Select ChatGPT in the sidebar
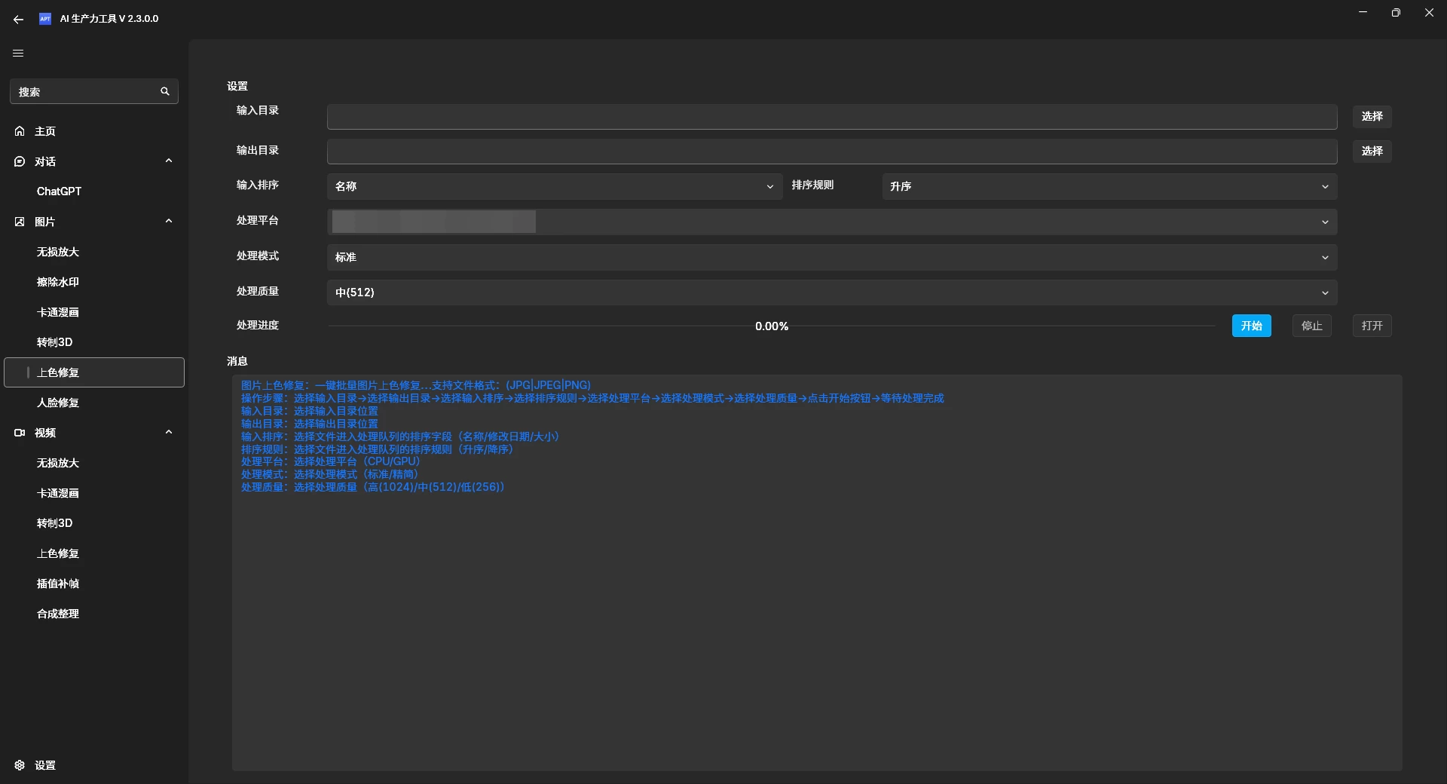The width and height of the screenshot is (1447, 784). 59,191
